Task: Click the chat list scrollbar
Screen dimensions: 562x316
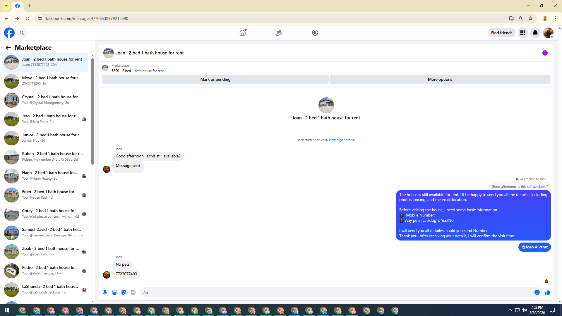Action: coord(92,111)
